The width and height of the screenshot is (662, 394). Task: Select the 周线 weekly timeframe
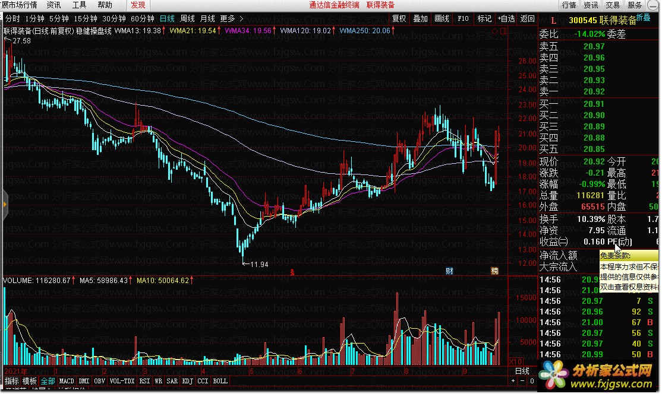[187, 18]
